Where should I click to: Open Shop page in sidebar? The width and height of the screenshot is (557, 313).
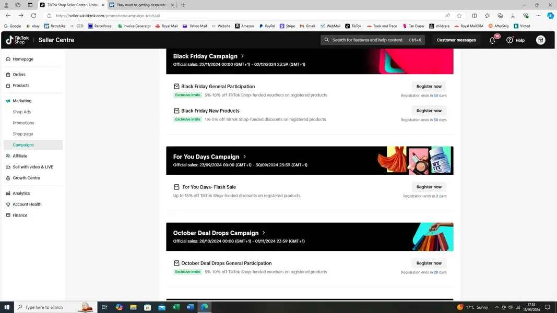(x=23, y=134)
